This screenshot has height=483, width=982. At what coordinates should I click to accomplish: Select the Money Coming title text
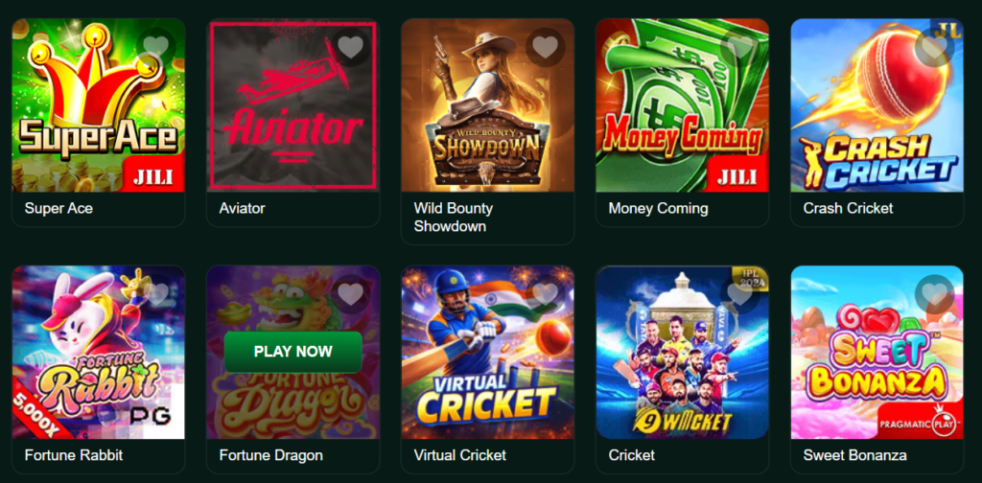pos(658,208)
